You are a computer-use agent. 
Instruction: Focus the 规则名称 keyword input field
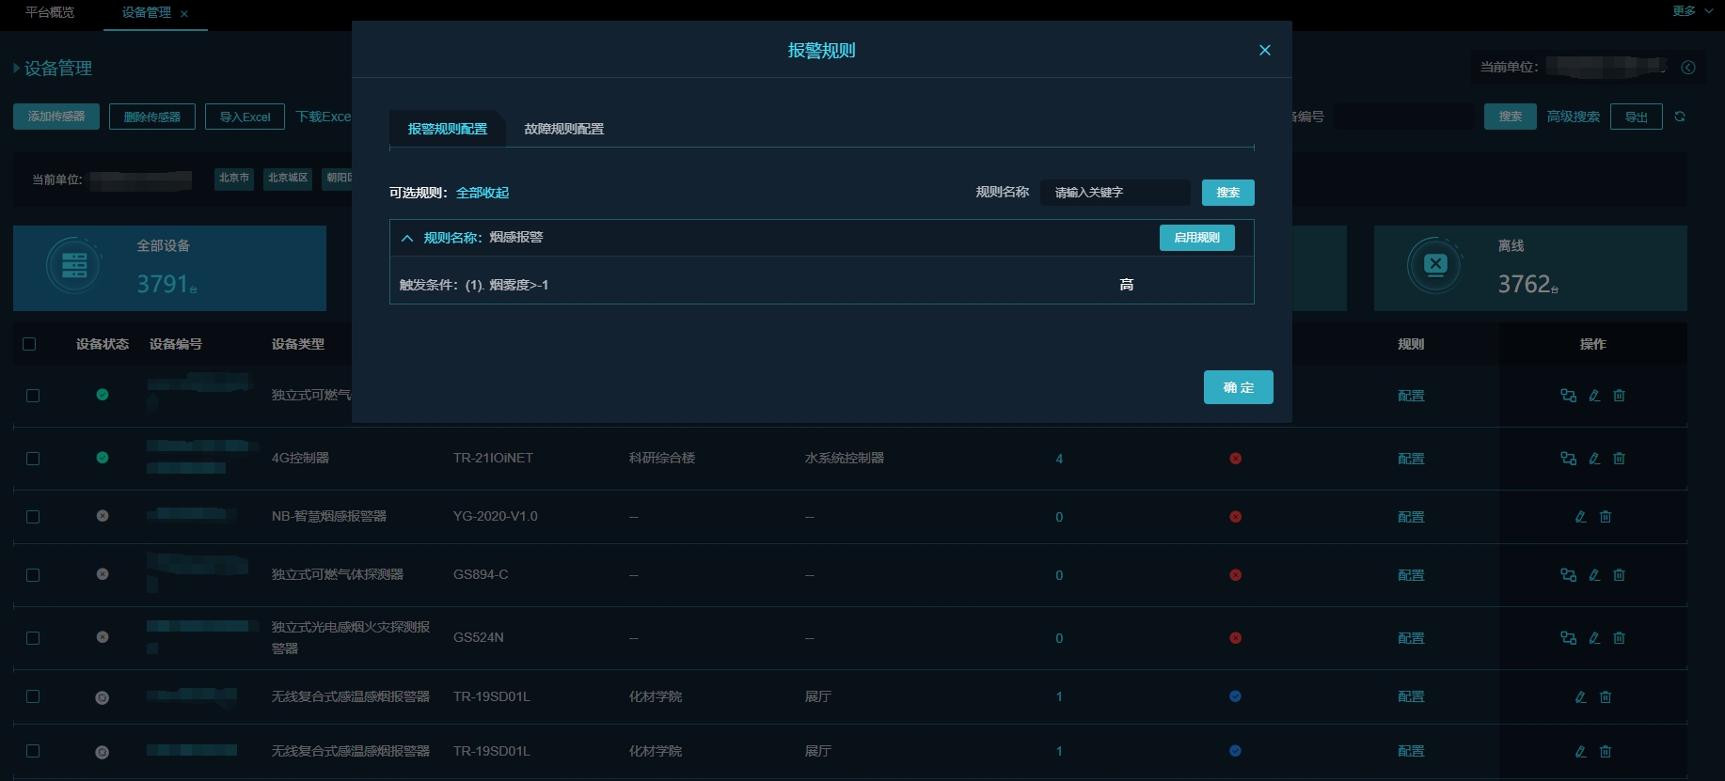tap(1115, 193)
